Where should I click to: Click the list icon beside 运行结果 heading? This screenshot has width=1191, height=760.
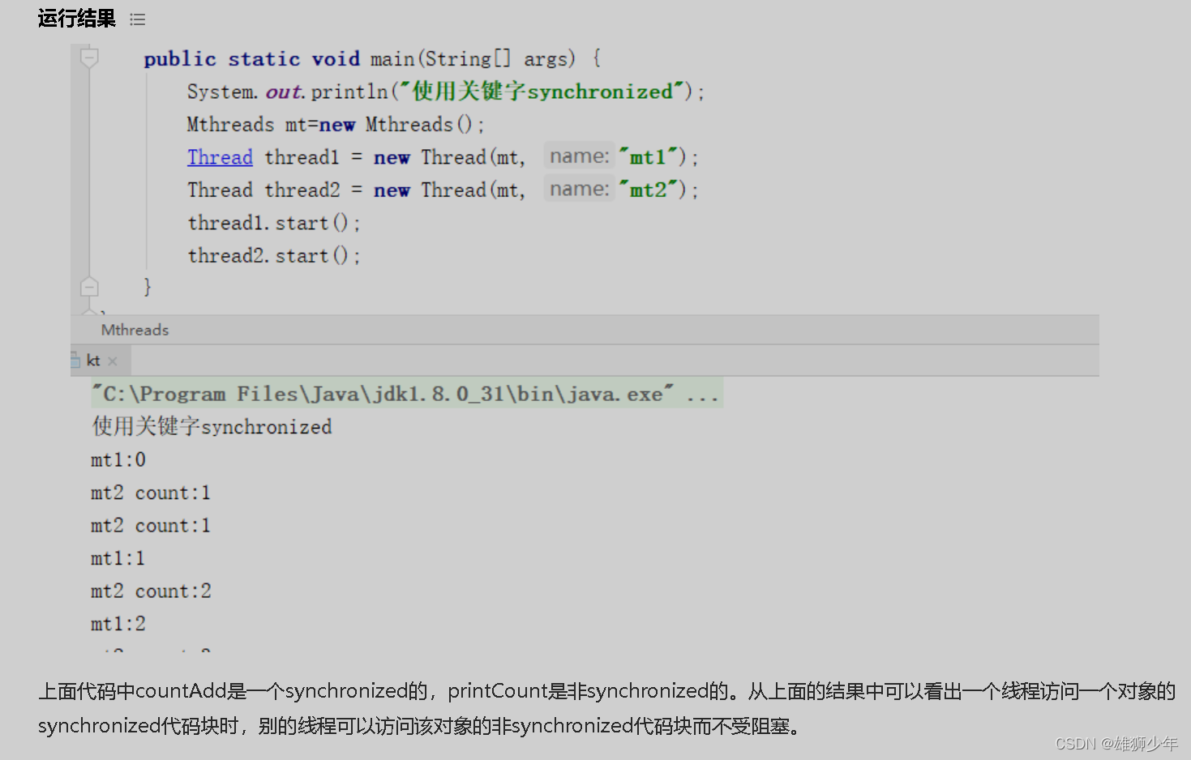tap(137, 19)
